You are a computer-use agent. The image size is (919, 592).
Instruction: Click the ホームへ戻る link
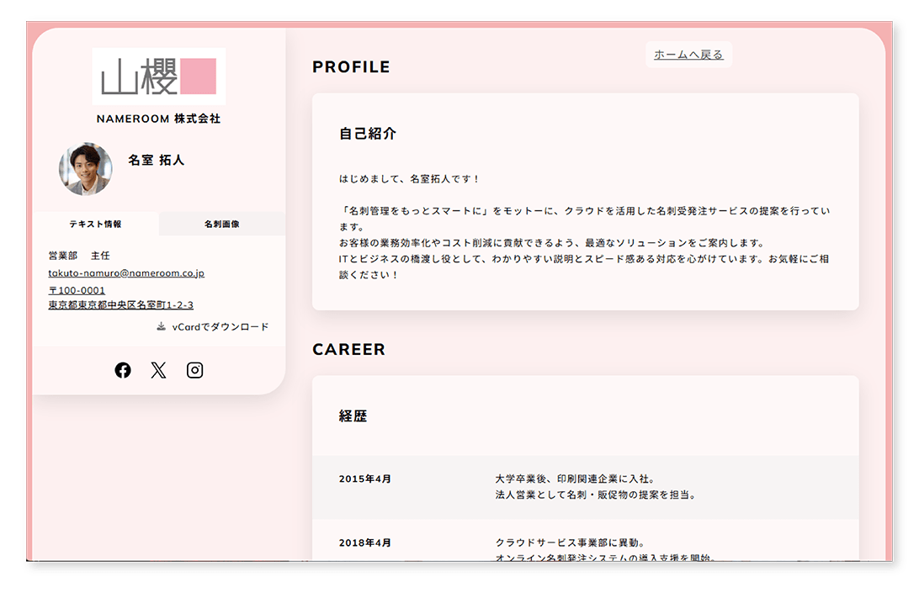687,53
